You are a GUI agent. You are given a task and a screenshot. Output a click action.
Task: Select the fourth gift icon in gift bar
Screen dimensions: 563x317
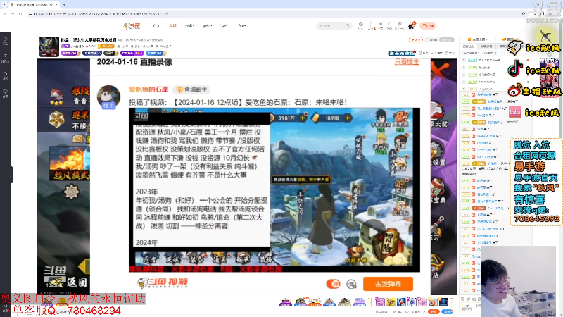point(329,302)
